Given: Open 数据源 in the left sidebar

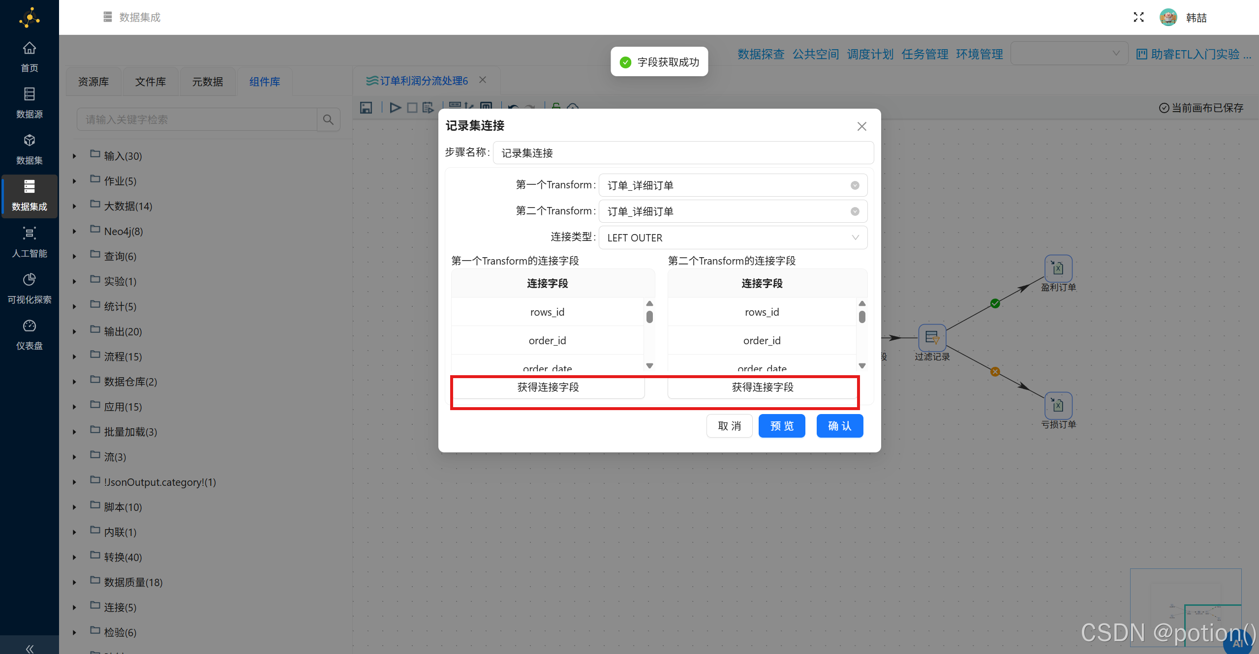Looking at the screenshot, I should [x=29, y=103].
